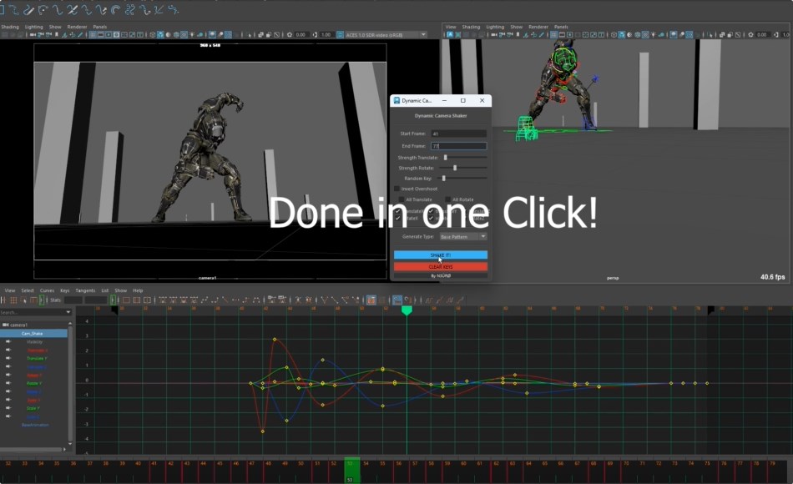
Task: Open the Curves menu in Graph Editor
Action: pos(47,290)
